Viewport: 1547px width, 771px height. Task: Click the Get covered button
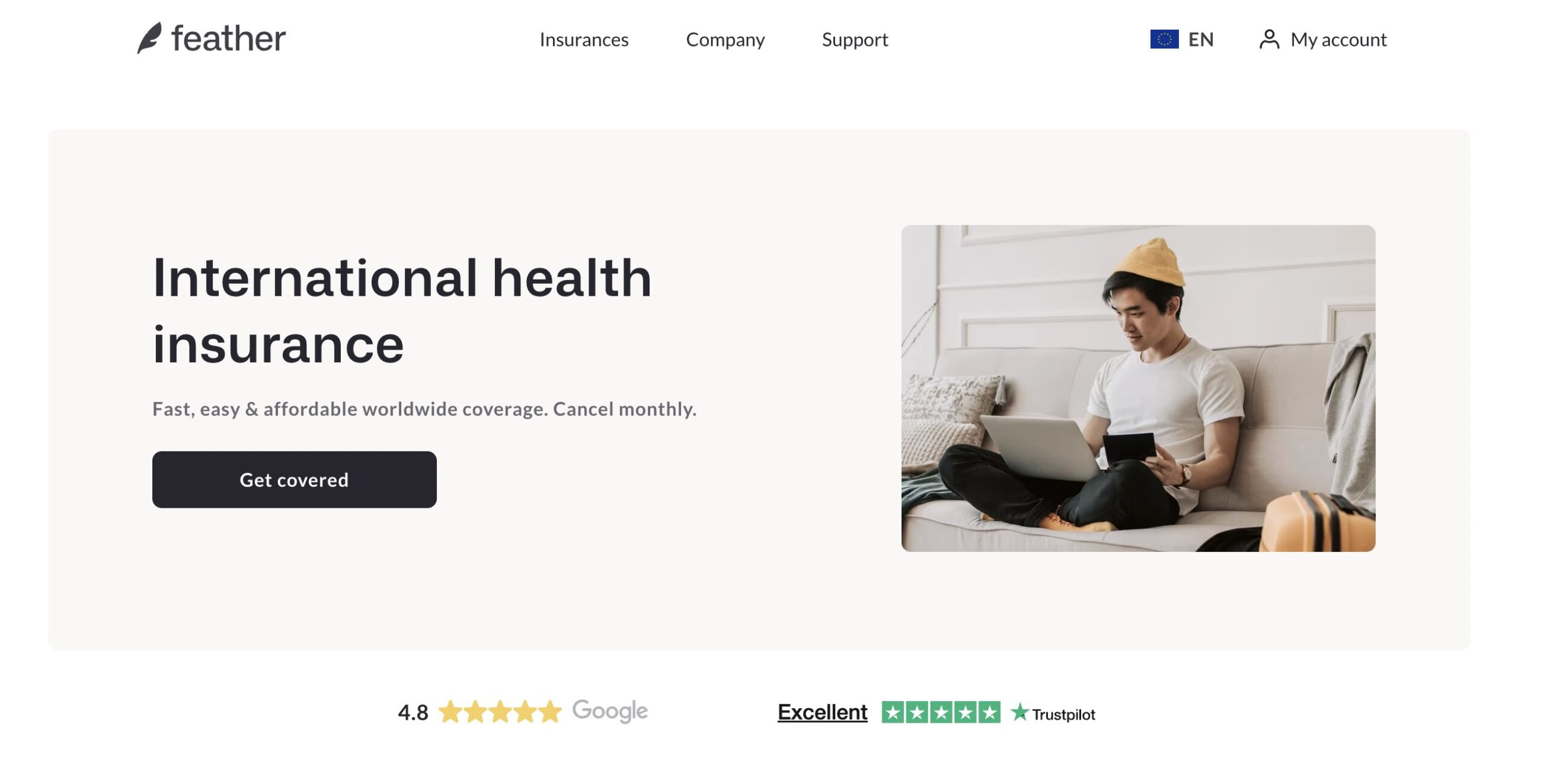coord(294,480)
